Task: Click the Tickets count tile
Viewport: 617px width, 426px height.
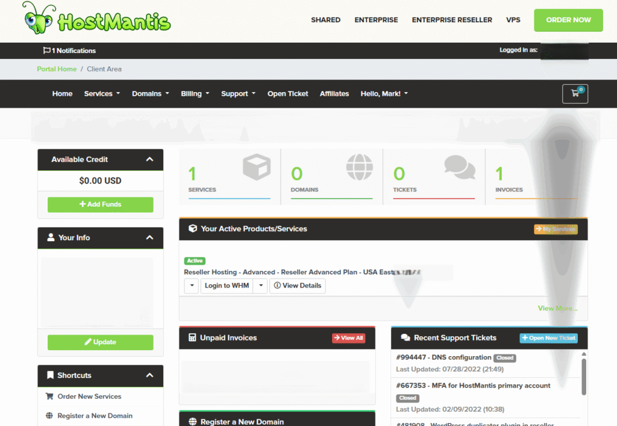Action: (x=434, y=177)
